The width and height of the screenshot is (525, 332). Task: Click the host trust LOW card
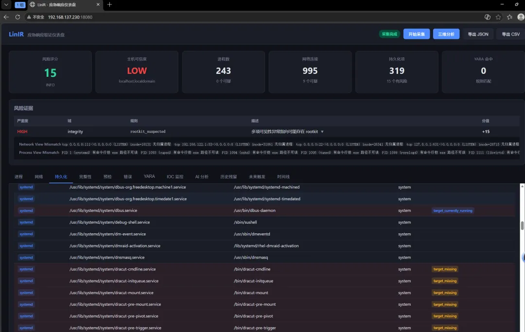click(137, 72)
